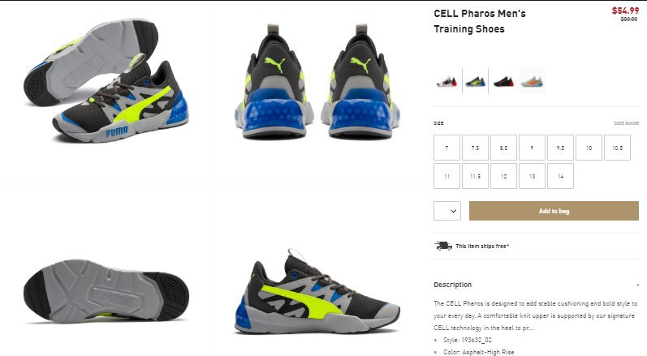This screenshot has height=356, width=647.
Task: Select the white and red shoe color variant
Action: click(x=446, y=81)
